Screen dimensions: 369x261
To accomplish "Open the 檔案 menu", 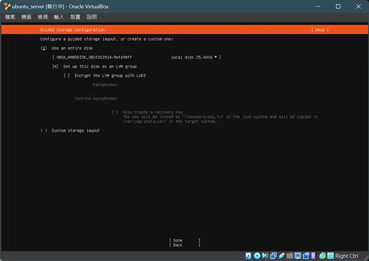I will coord(10,17).
